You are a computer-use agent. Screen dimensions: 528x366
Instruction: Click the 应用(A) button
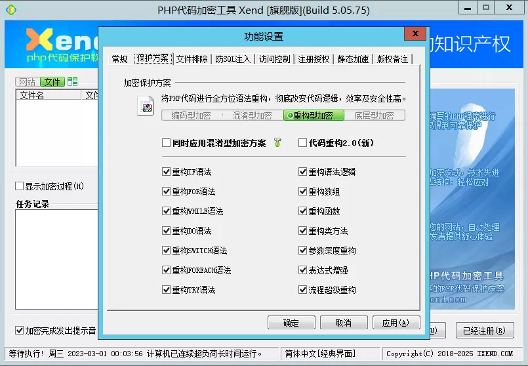[396, 323]
